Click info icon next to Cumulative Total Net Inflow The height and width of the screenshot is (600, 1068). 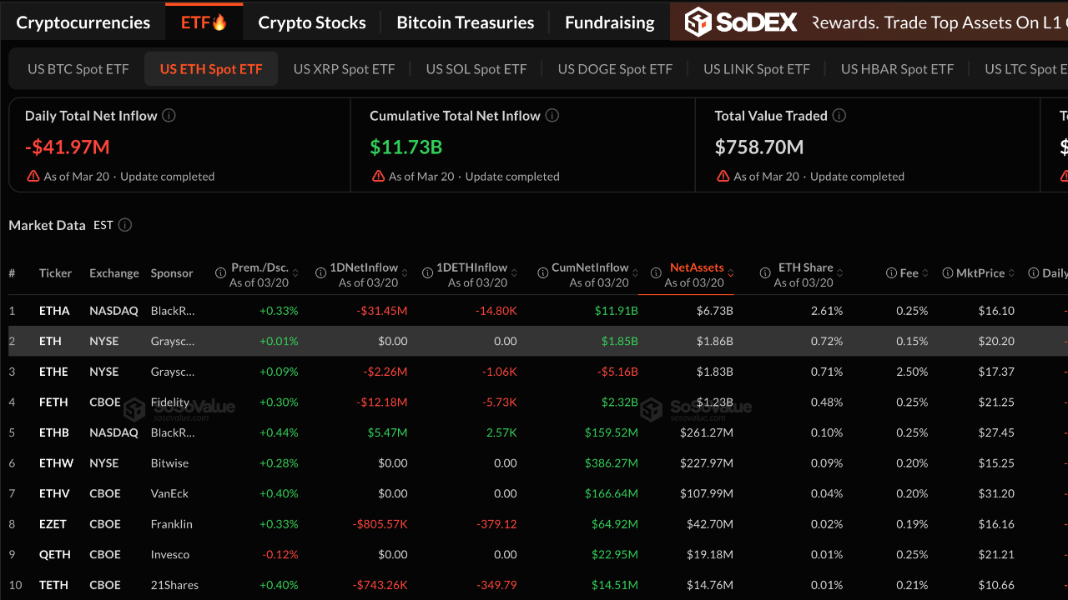pyautogui.click(x=552, y=116)
